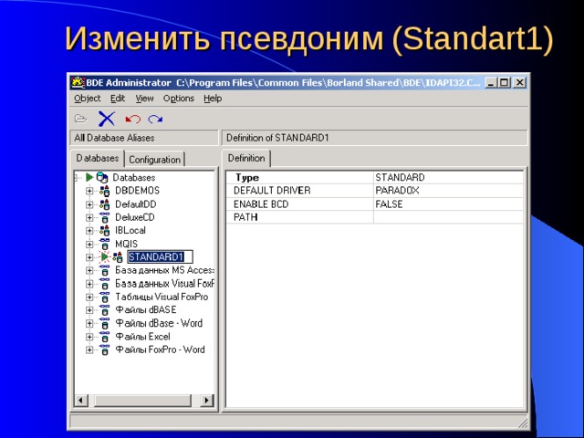Select the Definition tab
Screen dimensions: 584x438
click(246, 158)
